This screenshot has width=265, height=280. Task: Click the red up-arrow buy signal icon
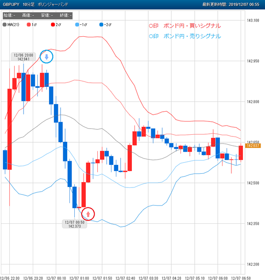coord(88,214)
